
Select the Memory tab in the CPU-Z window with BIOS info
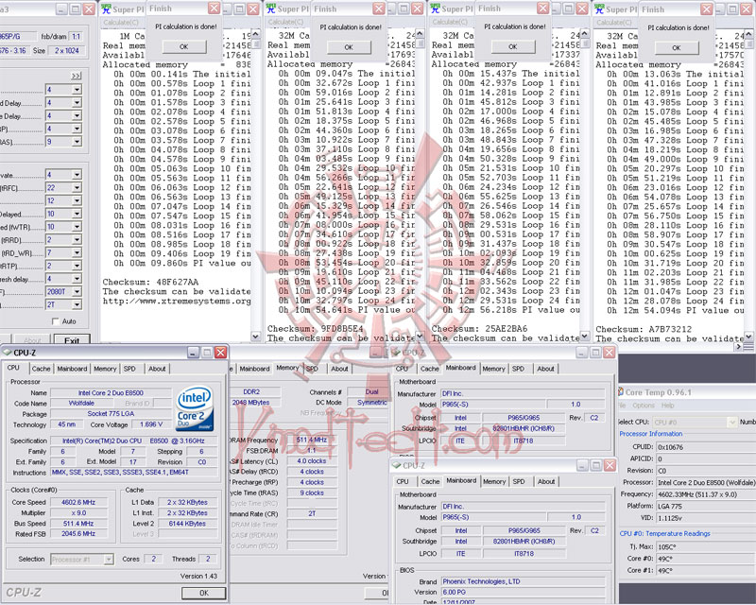(494, 481)
